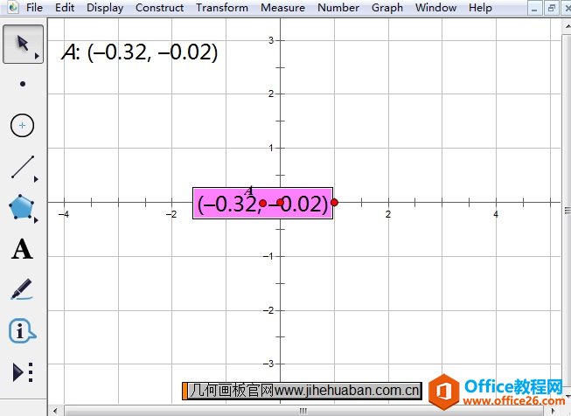Click the highlighted pink coordinate text box

pyautogui.click(x=262, y=204)
